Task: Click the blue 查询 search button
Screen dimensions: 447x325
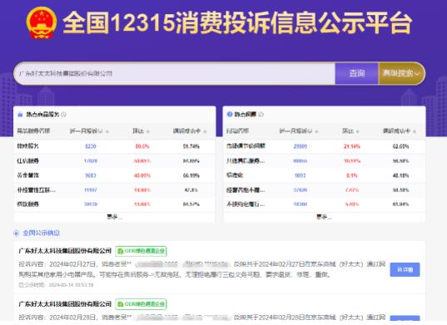Action: [x=357, y=73]
